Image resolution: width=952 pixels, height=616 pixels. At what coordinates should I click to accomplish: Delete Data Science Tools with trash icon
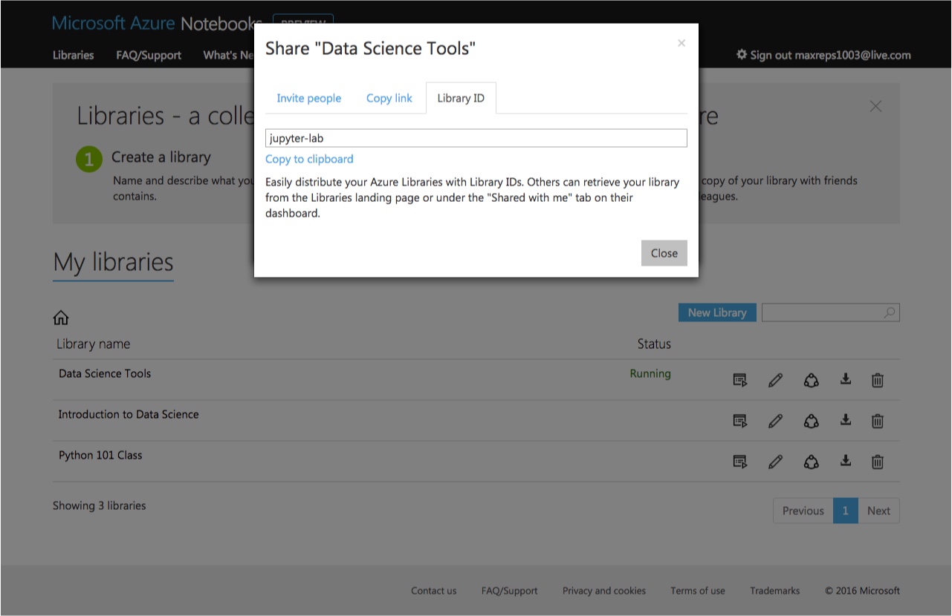(878, 380)
